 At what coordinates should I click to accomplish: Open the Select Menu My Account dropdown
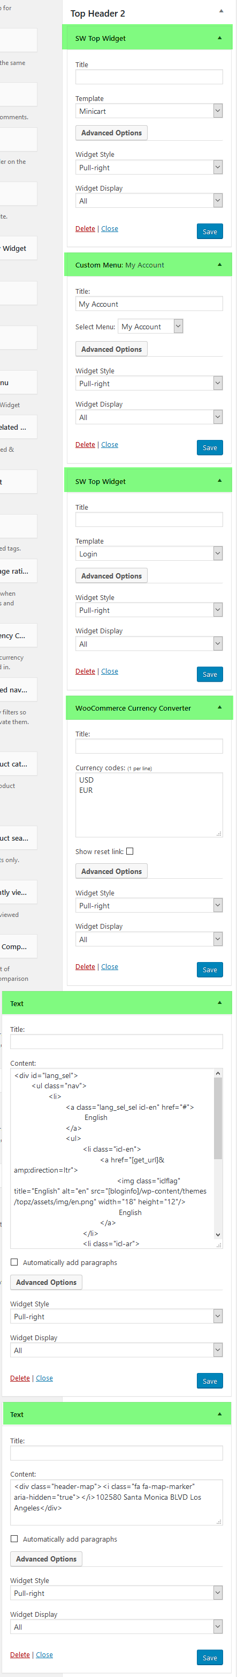150,326
